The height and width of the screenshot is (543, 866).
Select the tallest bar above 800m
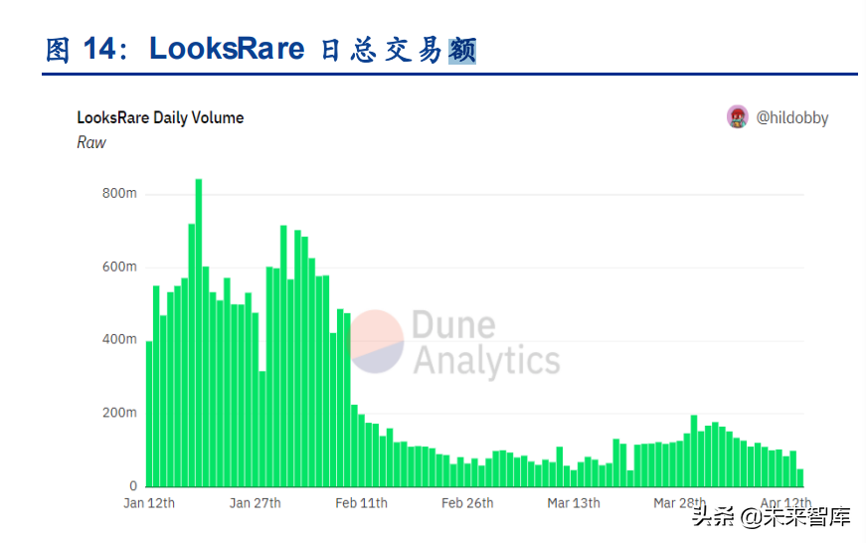[199, 332]
